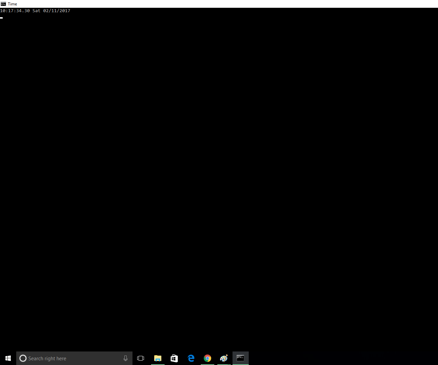
Task: Click the day text "Sat"
Action: coord(36,11)
